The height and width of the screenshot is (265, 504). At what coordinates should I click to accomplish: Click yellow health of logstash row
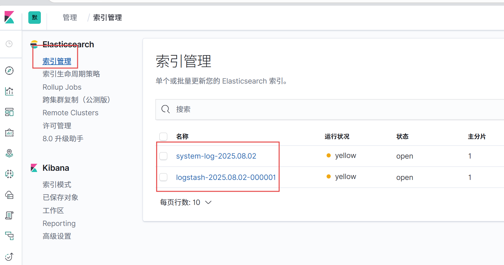click(341, 177)
